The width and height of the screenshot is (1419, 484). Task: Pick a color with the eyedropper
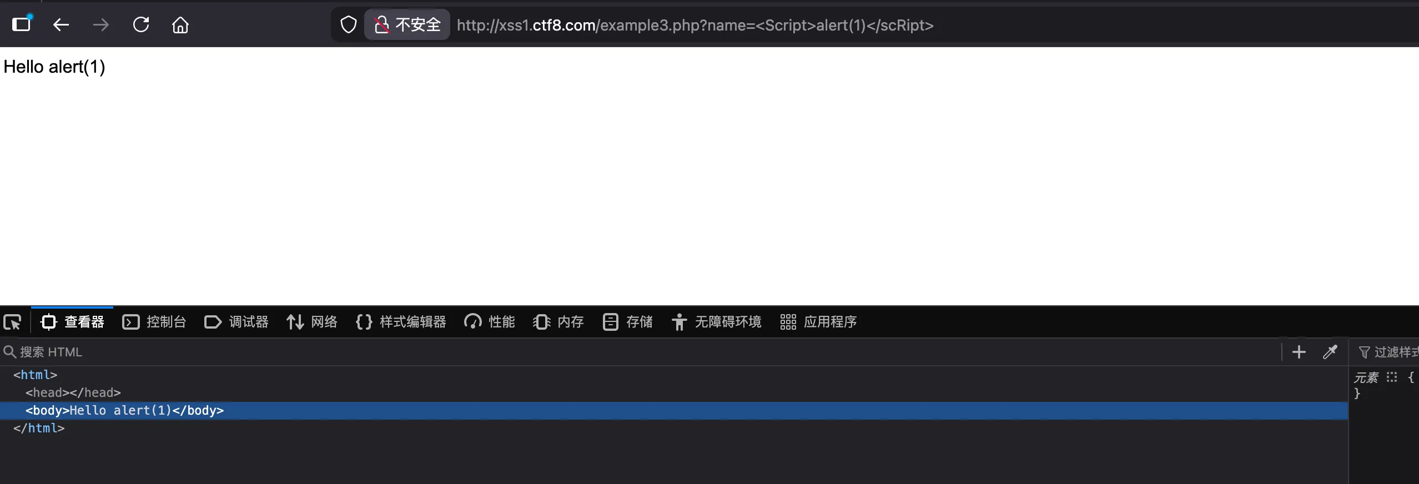(x=1330, y=352)
